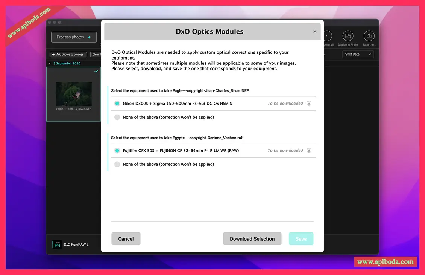Choose None of the above for the Eagle image

(x=117, y=117)
